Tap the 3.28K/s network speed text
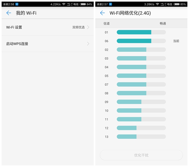This screenshot has width=189, height=167. (x=149, y=4)
